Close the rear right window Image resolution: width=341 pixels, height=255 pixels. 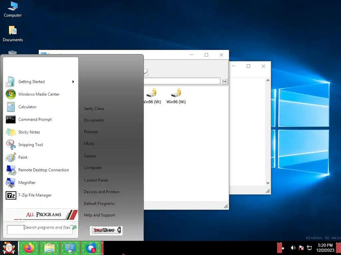pos(263,66)
